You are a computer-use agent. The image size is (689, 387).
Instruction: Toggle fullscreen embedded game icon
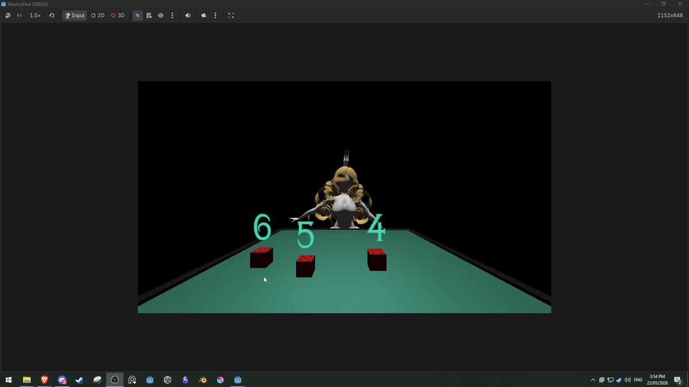click(231, 15)
